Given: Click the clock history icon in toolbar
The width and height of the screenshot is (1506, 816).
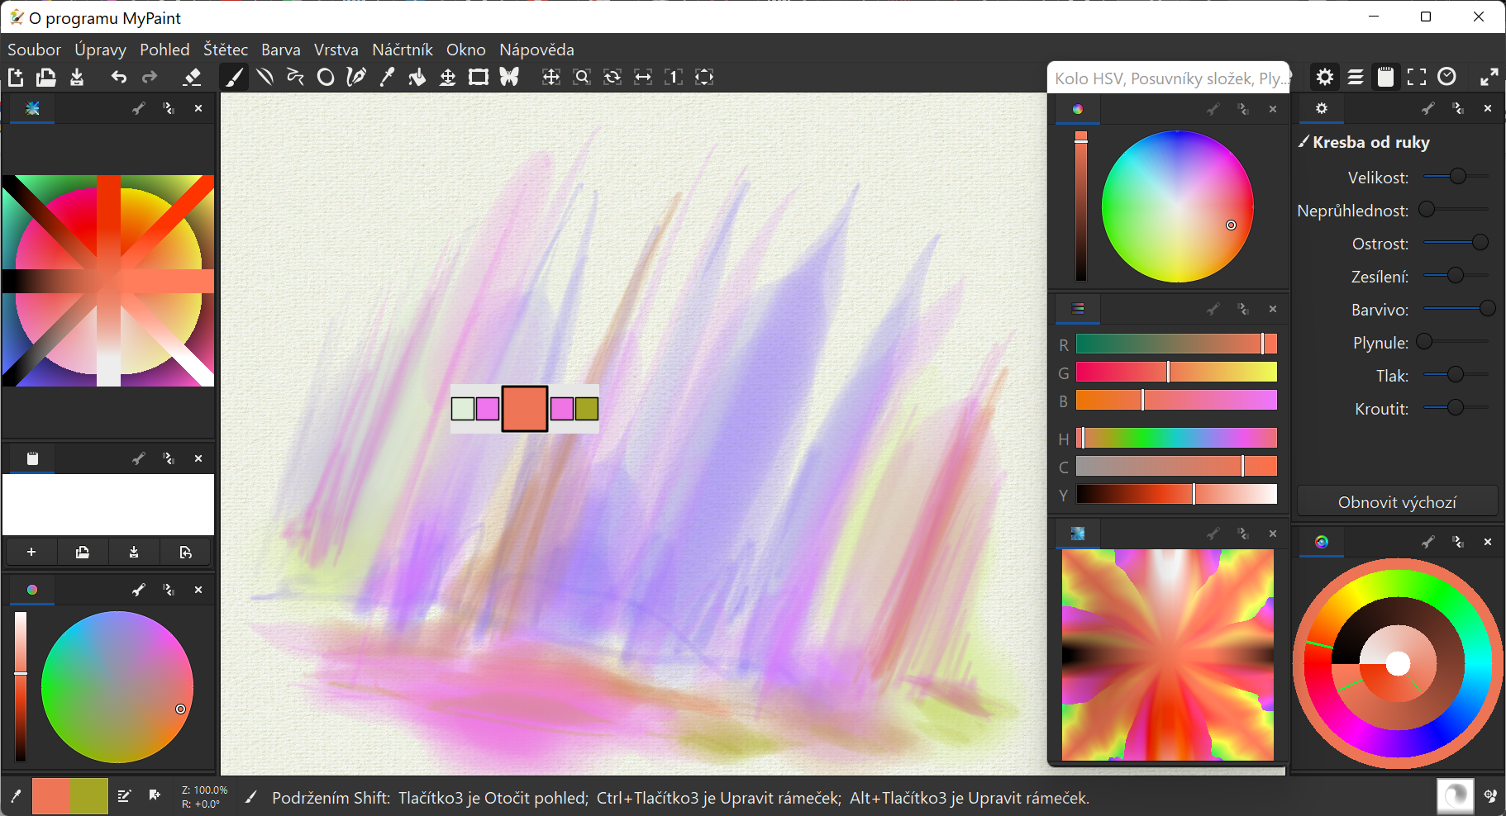Looking at the screenshot, I should pyautogui.click(x=1446, y=77).
